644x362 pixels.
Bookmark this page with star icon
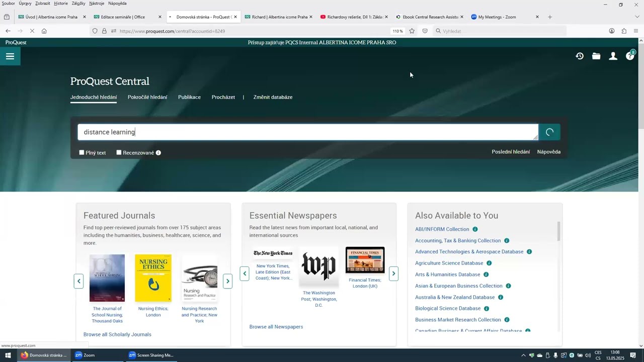[x=412, y=31]
